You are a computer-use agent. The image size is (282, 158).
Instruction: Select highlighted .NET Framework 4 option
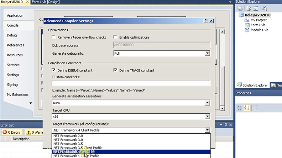click(x=131, y=152)
